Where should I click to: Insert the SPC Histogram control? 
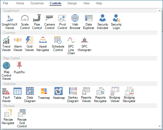pyautogui.click(x=84, y=44)
